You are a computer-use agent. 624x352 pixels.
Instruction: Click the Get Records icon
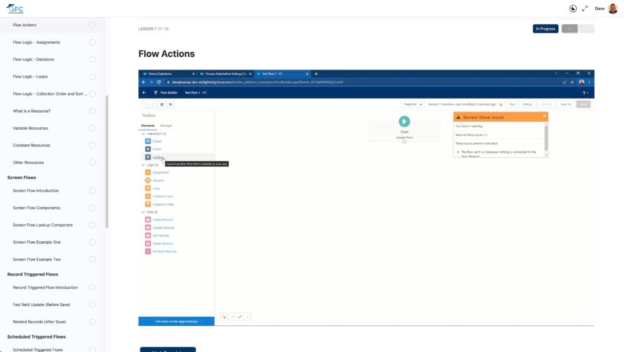point(147,236)
